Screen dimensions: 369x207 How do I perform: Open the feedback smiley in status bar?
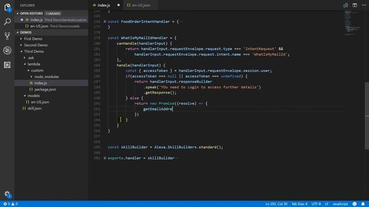point(355,204)
